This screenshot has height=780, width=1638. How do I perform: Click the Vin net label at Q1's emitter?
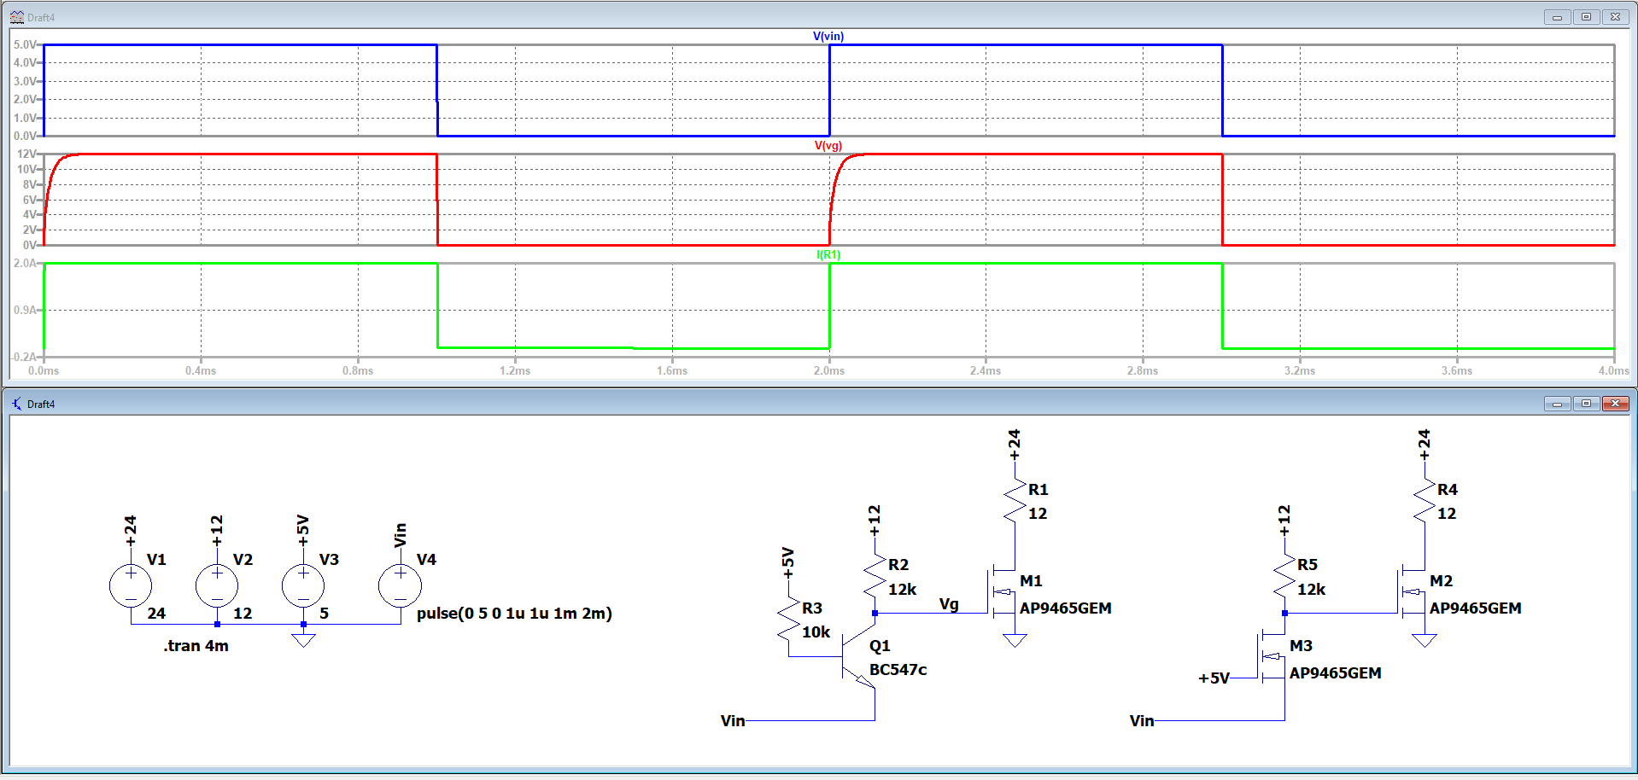733,721
